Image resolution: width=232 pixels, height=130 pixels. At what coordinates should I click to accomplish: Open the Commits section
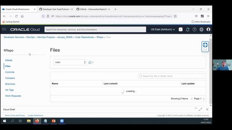pos(10,72)
